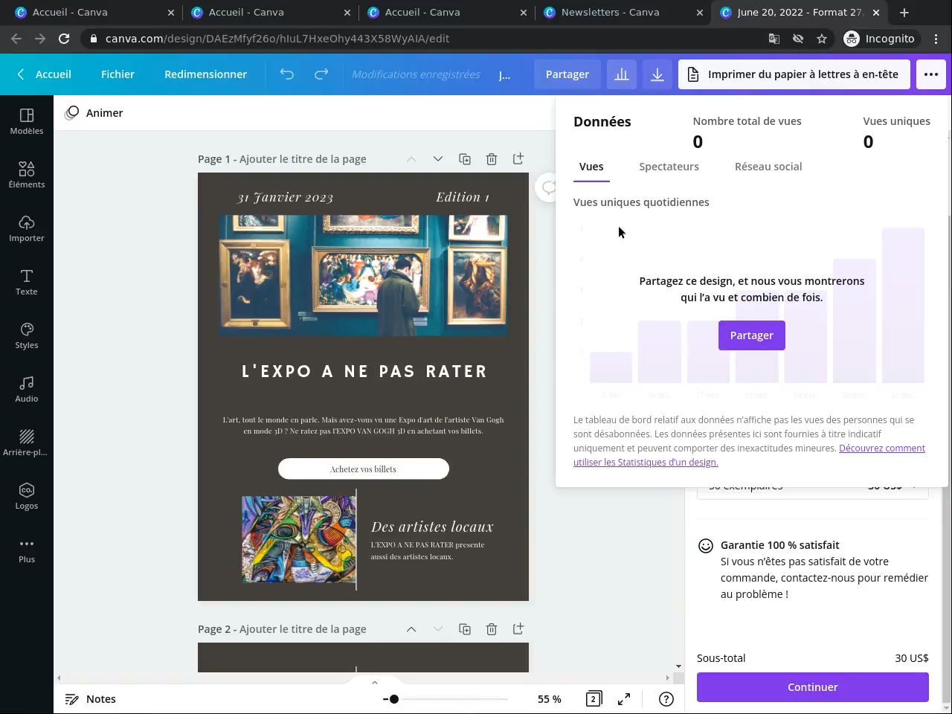Click the Continuer button
This screenshot has width=952, height=714.
tap(813, 687)
